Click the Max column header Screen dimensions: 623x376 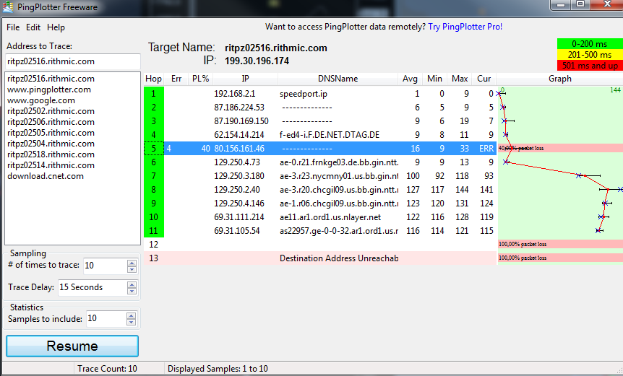tap(460, 79)
